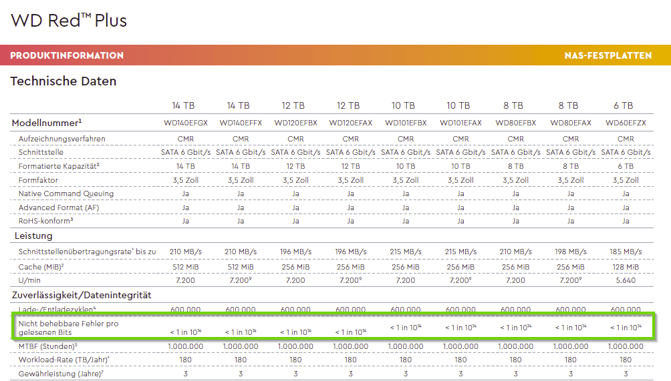Screen dimensions: 671x381
Task: Click "7.200" U/min in the WD80EFBX column
Action: click(516, 281)
